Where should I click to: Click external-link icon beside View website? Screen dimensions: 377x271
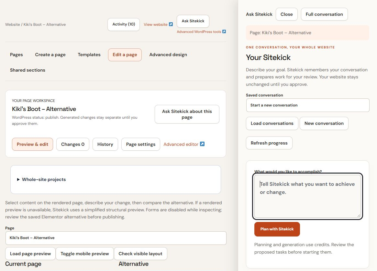171,24
